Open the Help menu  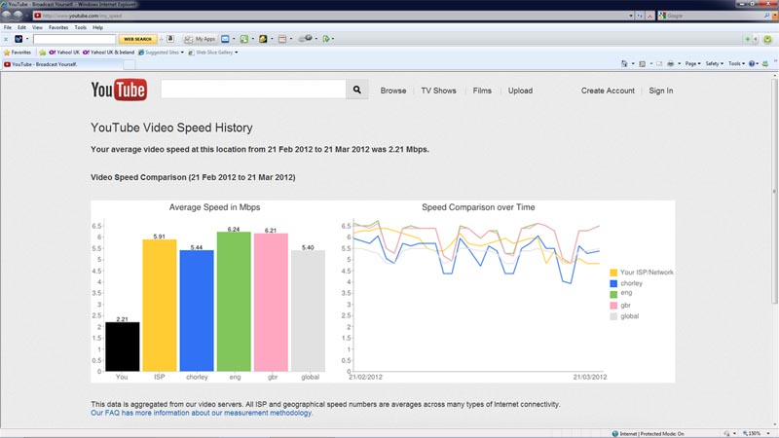pyautogui.click(x=98, y=28)
